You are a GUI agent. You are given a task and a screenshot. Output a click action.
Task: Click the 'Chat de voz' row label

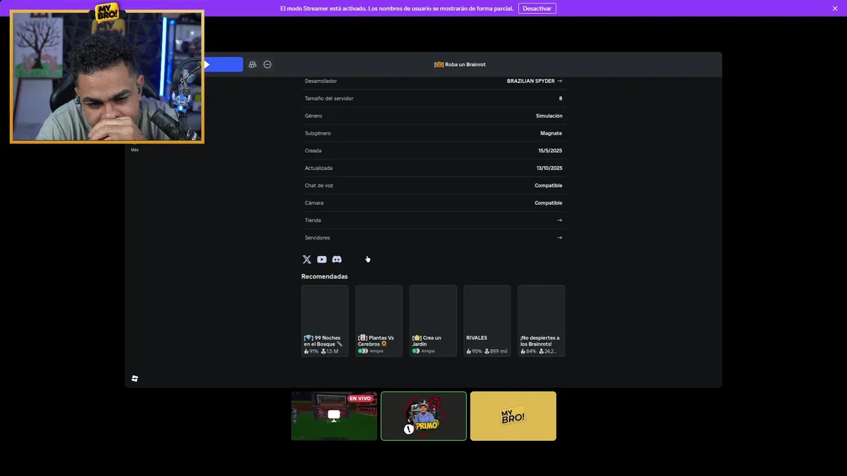[x=319, y=185]
